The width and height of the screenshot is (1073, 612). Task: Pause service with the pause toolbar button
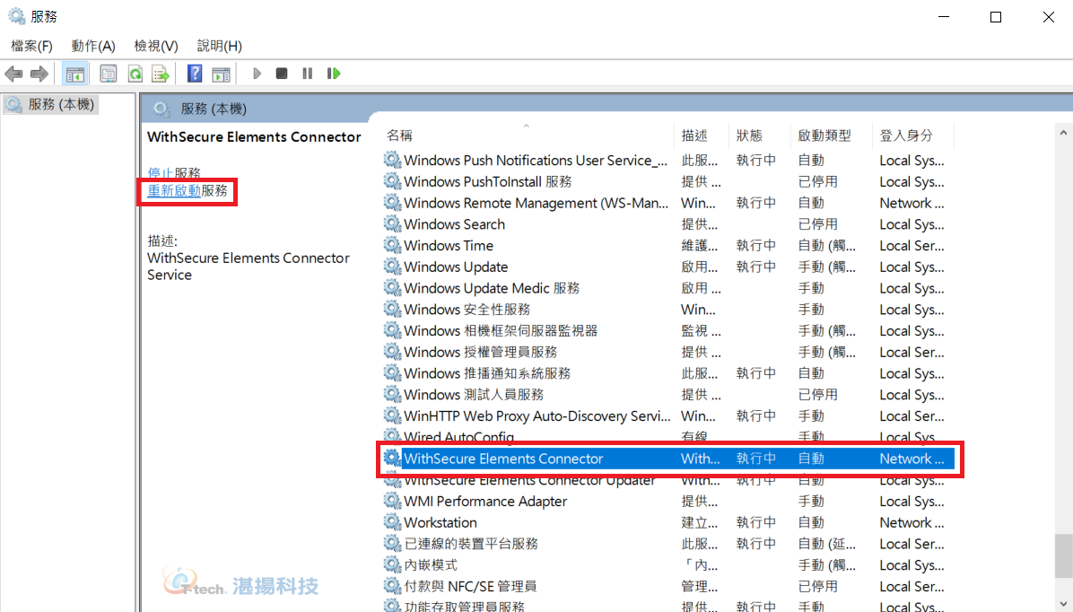tap(307, 74)
